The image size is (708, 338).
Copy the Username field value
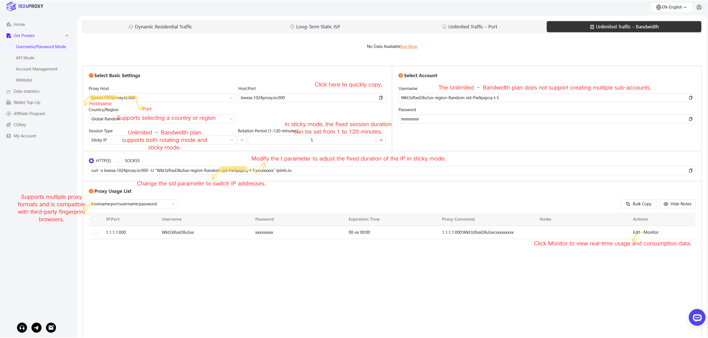coord(690,98)
